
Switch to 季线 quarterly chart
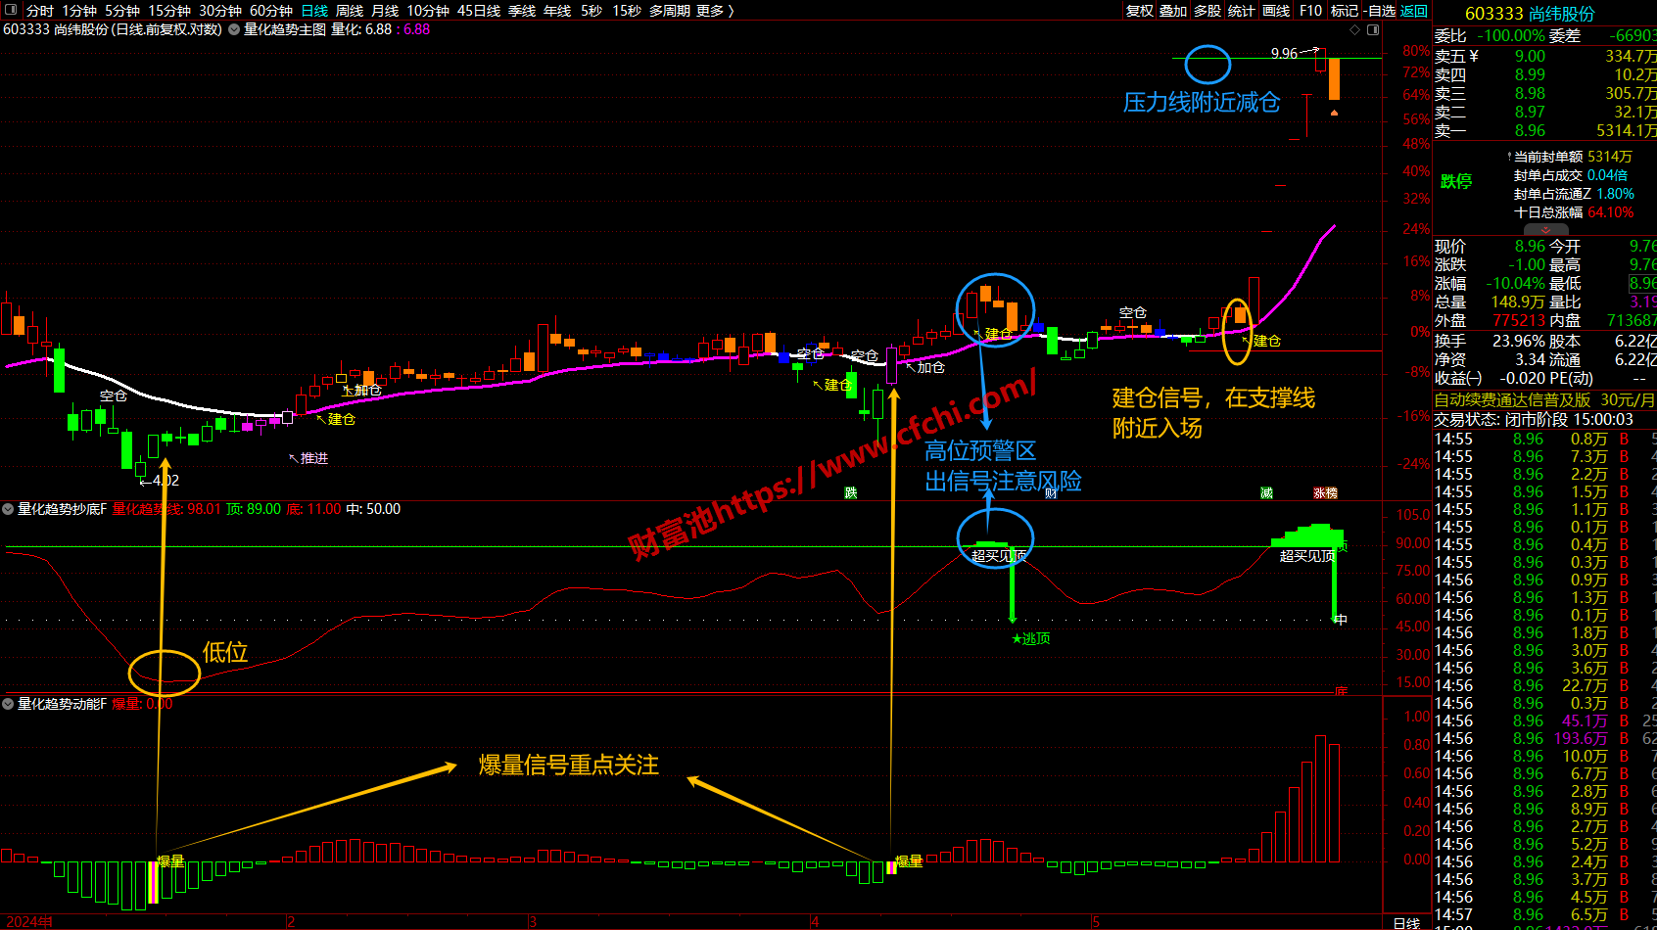tap(522, 11)
